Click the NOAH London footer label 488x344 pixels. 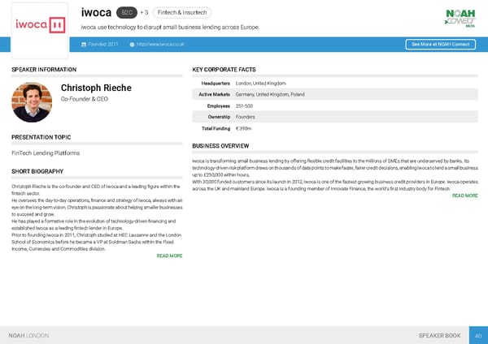[x=28, y=335]
